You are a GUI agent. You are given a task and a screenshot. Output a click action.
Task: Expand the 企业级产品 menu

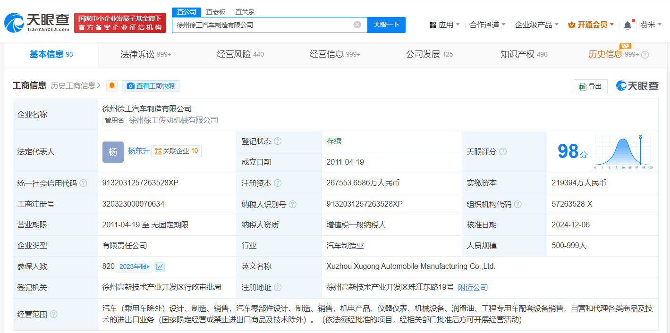pos(536,25)
